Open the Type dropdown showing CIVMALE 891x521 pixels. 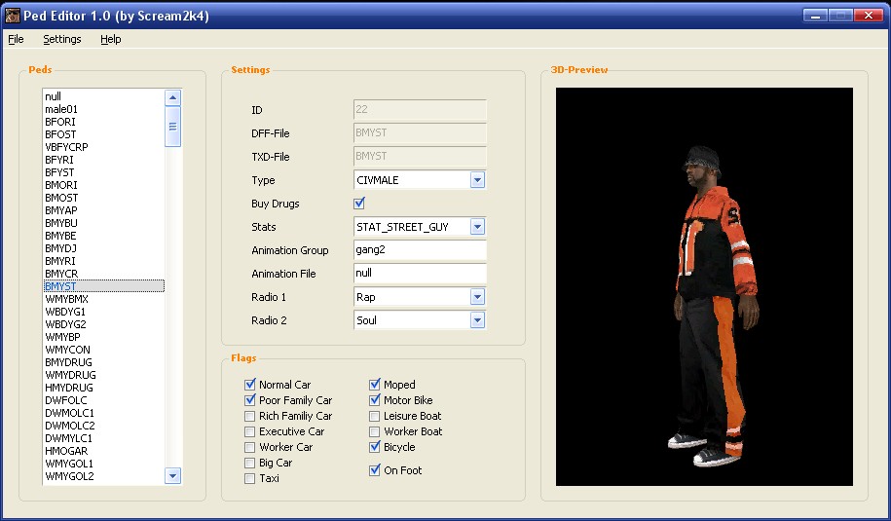pos(420,180)
